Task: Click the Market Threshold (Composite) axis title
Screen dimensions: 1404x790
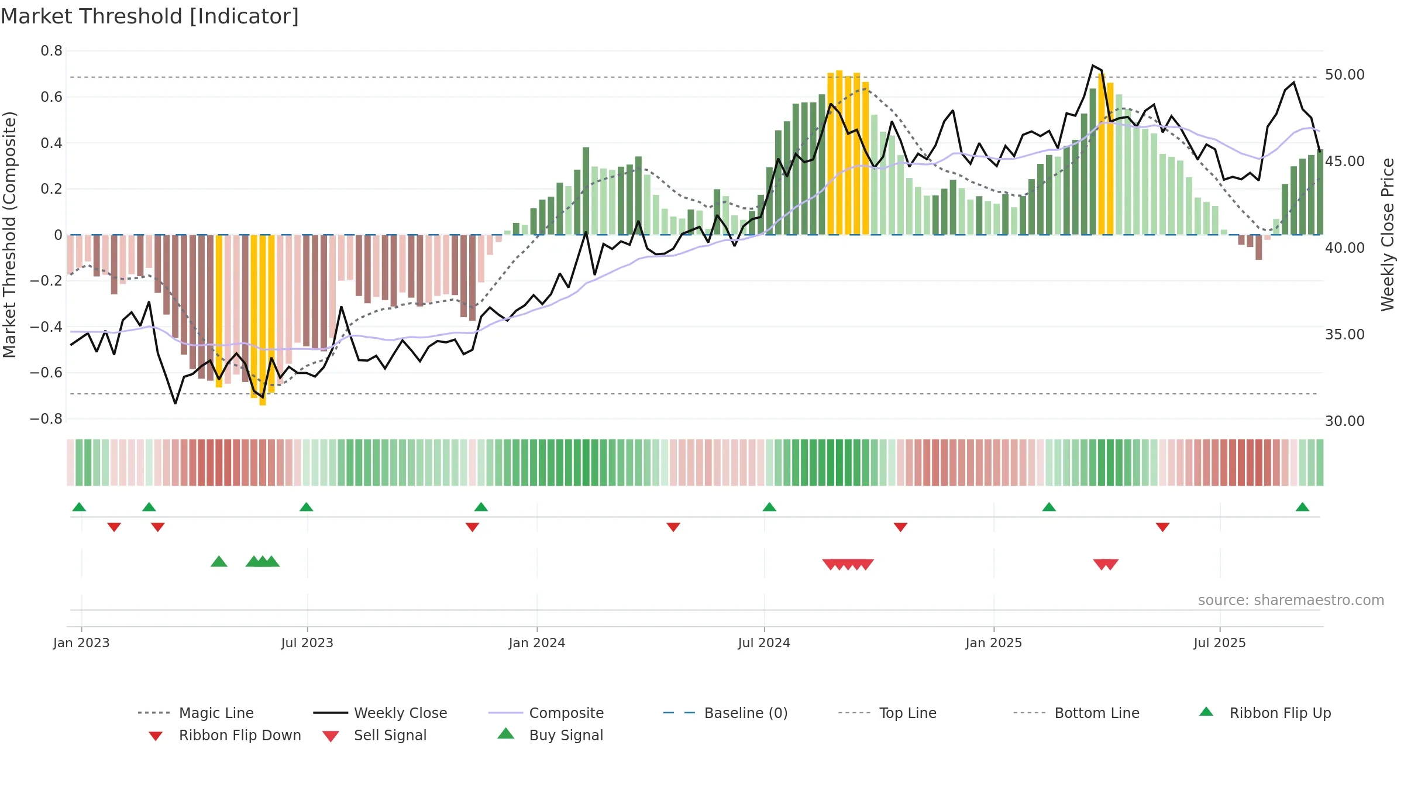Action: (x=9, y=235)
